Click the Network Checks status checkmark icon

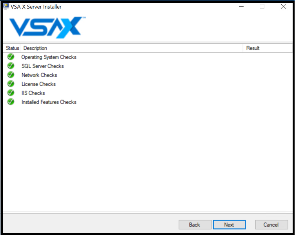click(x=11, y=75)
